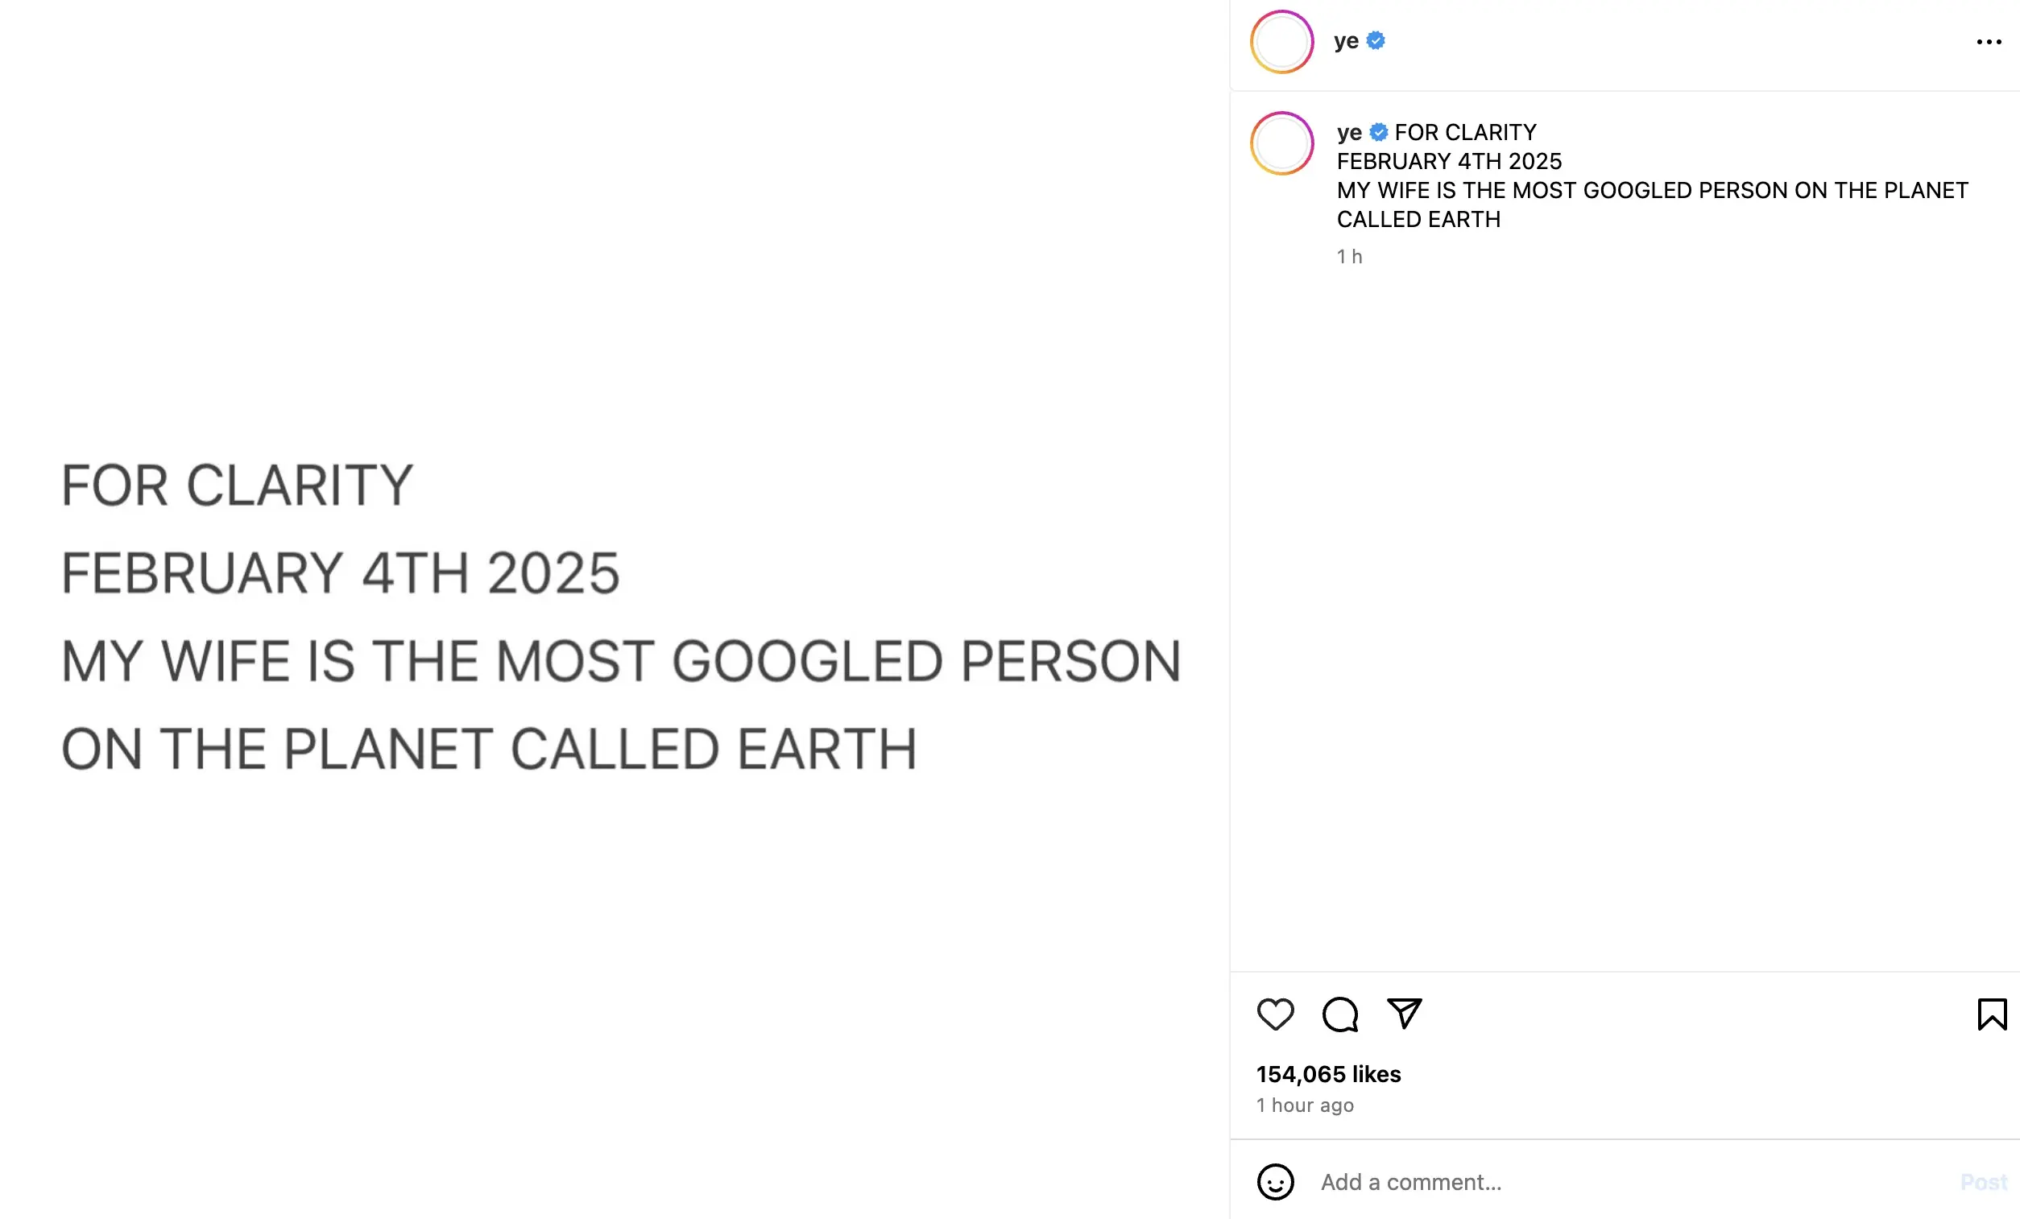The height and width of the screenshot is (1219, 2020).
Task: Click the ye username in the caption
Action: pos(1348,132)
